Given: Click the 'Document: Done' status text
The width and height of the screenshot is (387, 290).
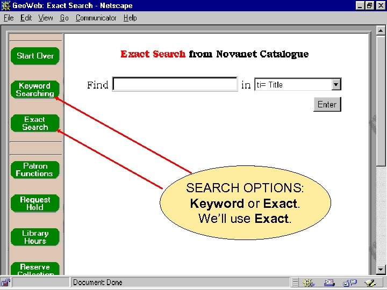Looking at the screenshot, I should pyautogui.click(x=98, y=282).
